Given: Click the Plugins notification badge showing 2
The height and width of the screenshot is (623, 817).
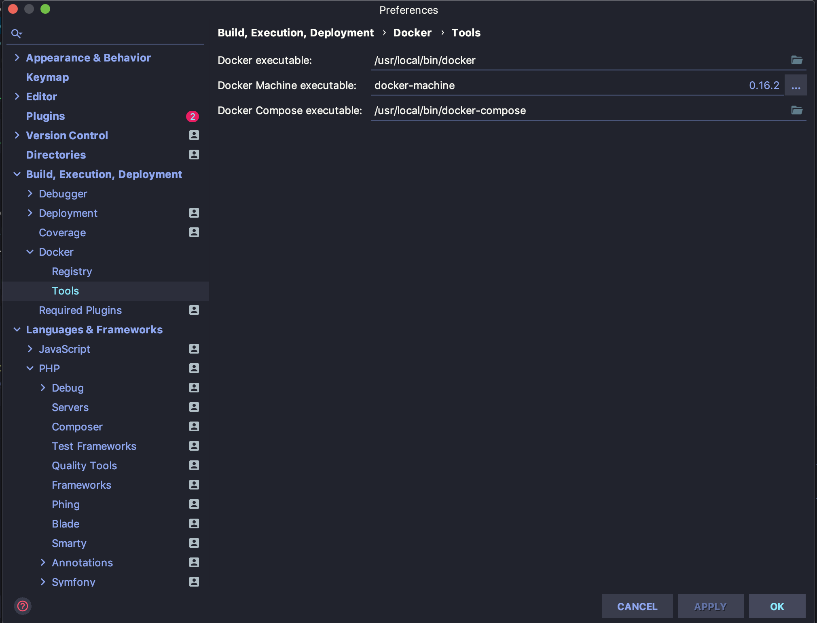Looking at the screenshot, I should click(x=193, y=116).
